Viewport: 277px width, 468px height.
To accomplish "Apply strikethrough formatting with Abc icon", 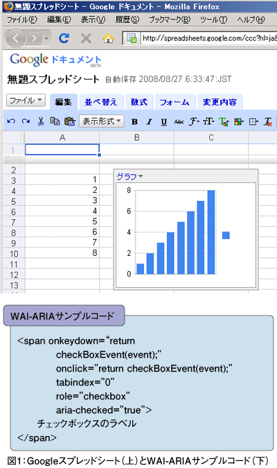I will 179,122.
